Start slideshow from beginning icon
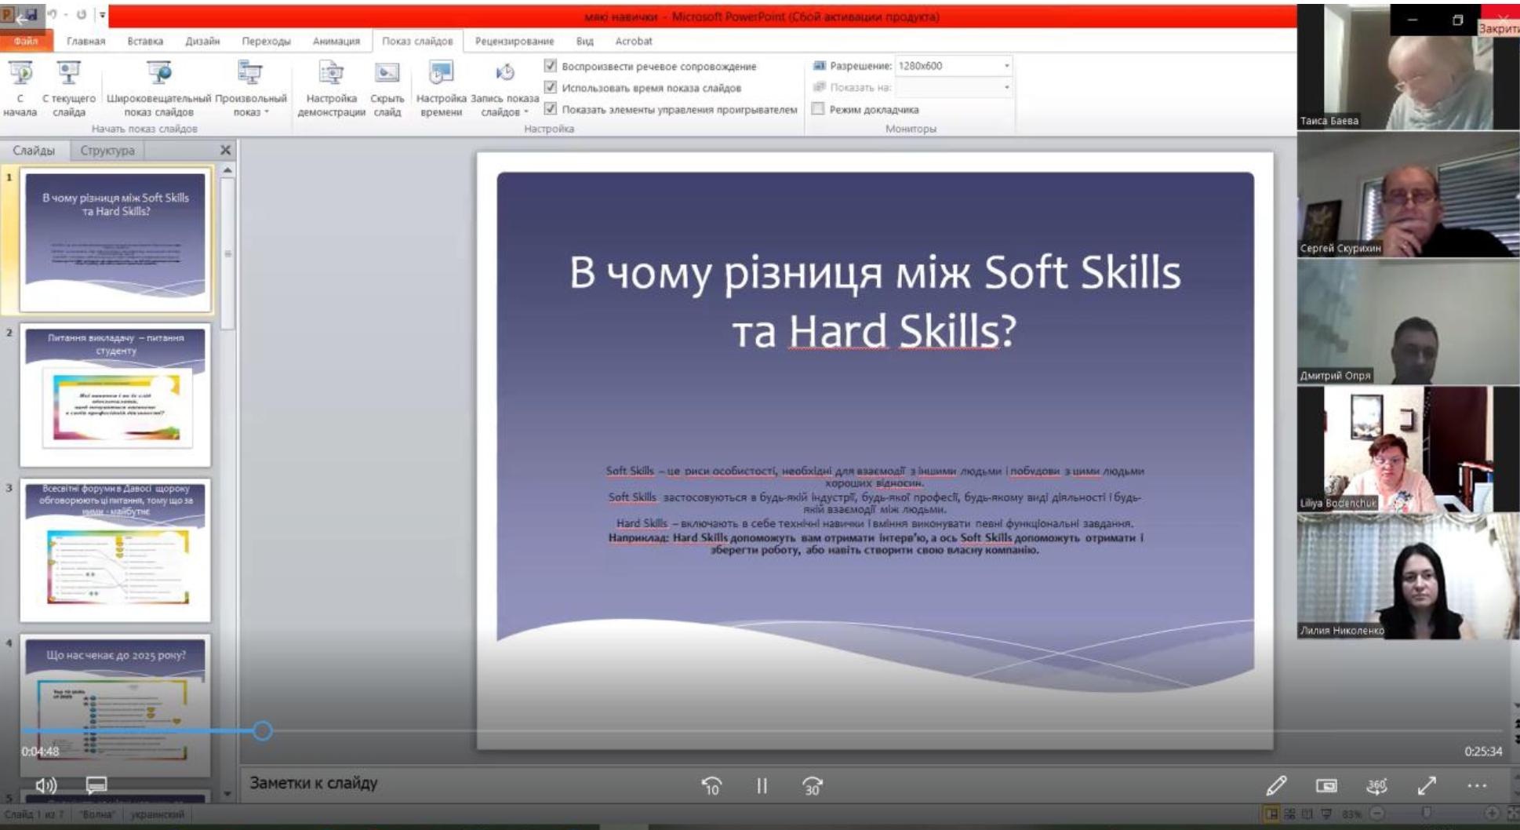1520x830 pixels. [x=20, y=75]
